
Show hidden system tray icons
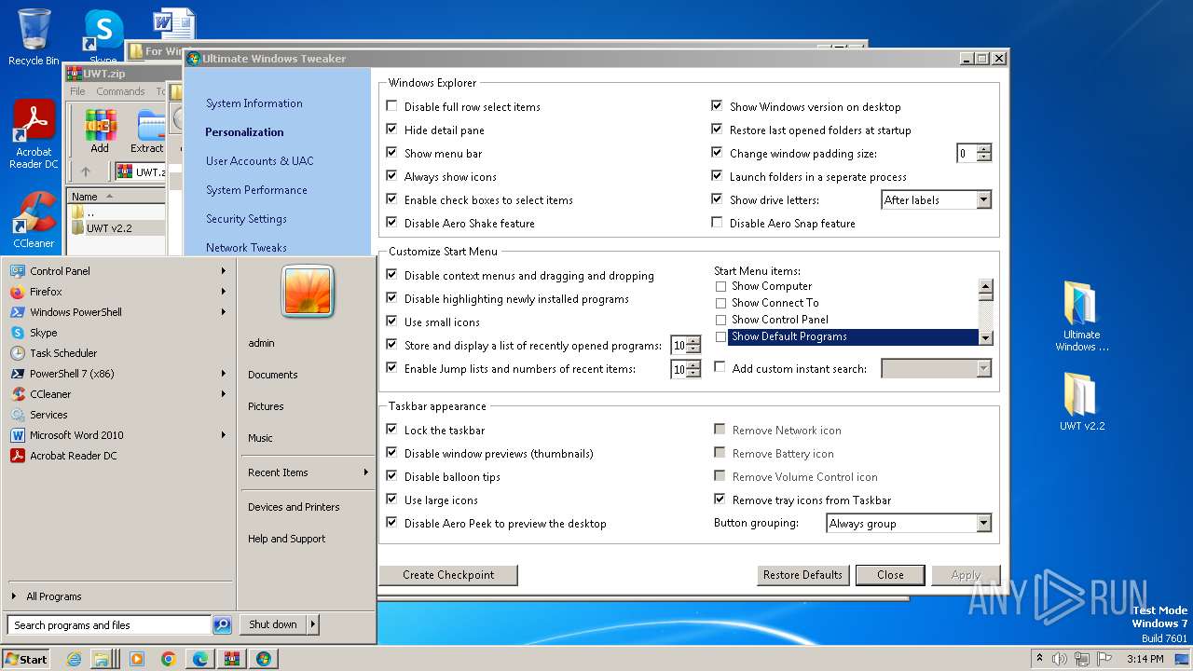point(1039,659)
